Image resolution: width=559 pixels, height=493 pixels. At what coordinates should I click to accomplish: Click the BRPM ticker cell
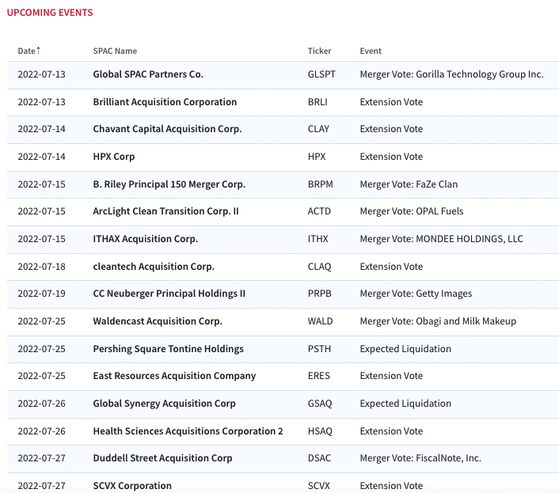pyautogui.click(x=320, y=184)
